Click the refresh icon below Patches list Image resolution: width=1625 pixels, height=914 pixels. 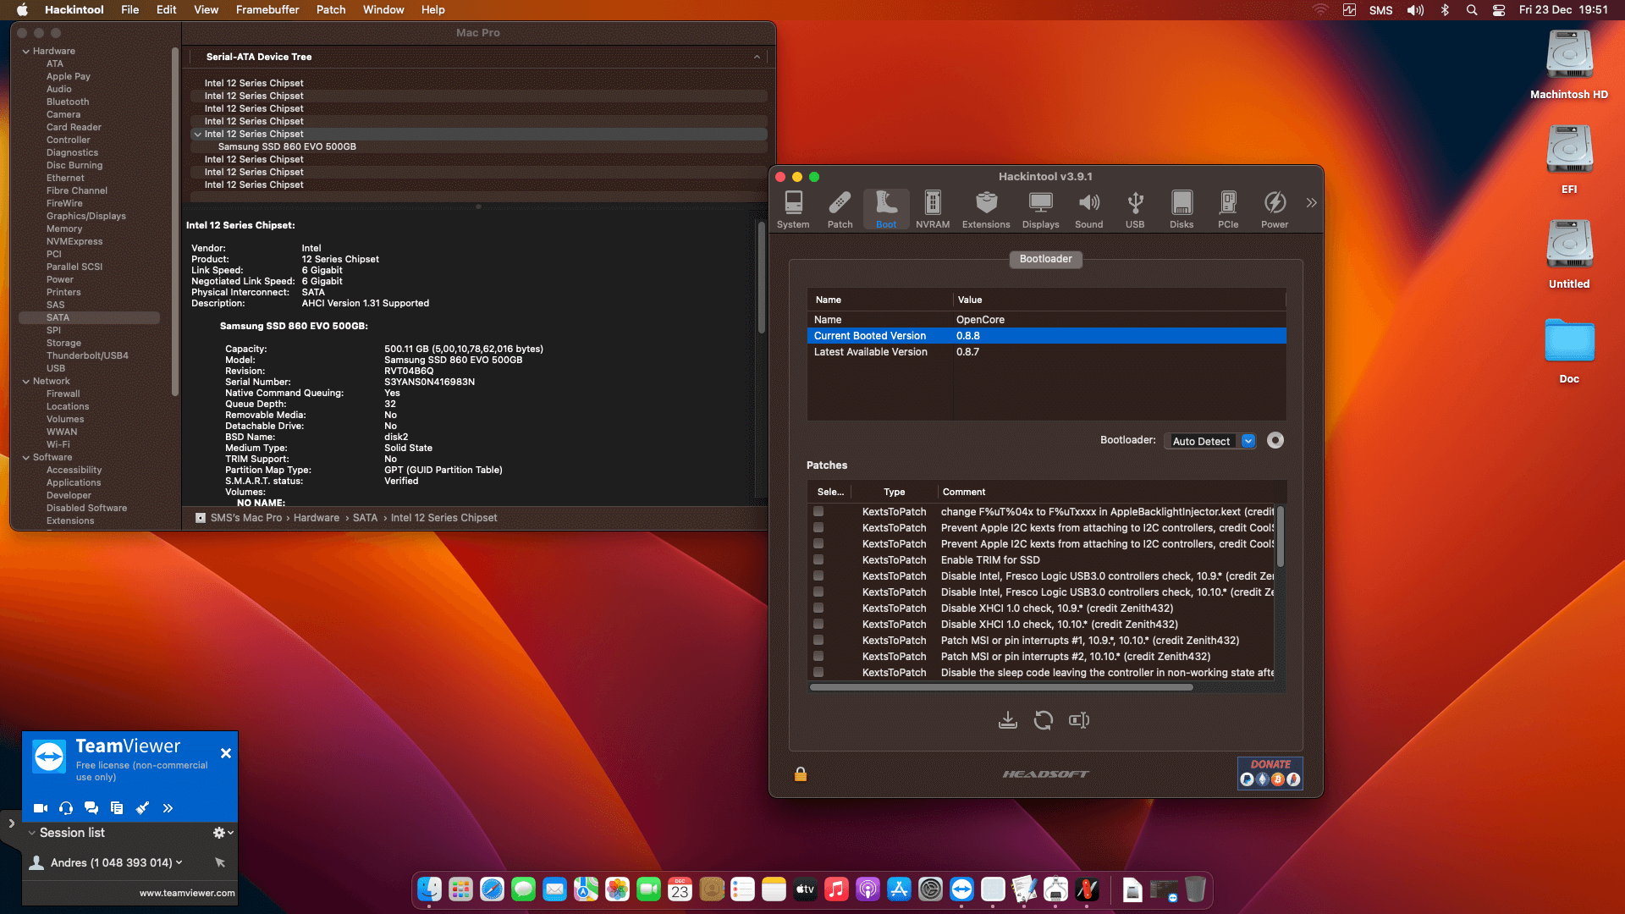click(x=1044, y=720)
